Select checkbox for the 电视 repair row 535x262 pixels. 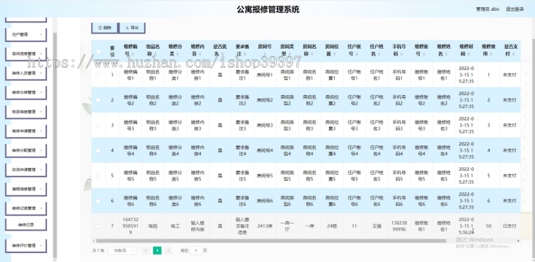point(98,226)
